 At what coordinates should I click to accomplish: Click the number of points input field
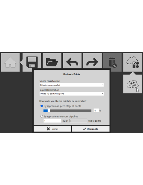[53, 121]
